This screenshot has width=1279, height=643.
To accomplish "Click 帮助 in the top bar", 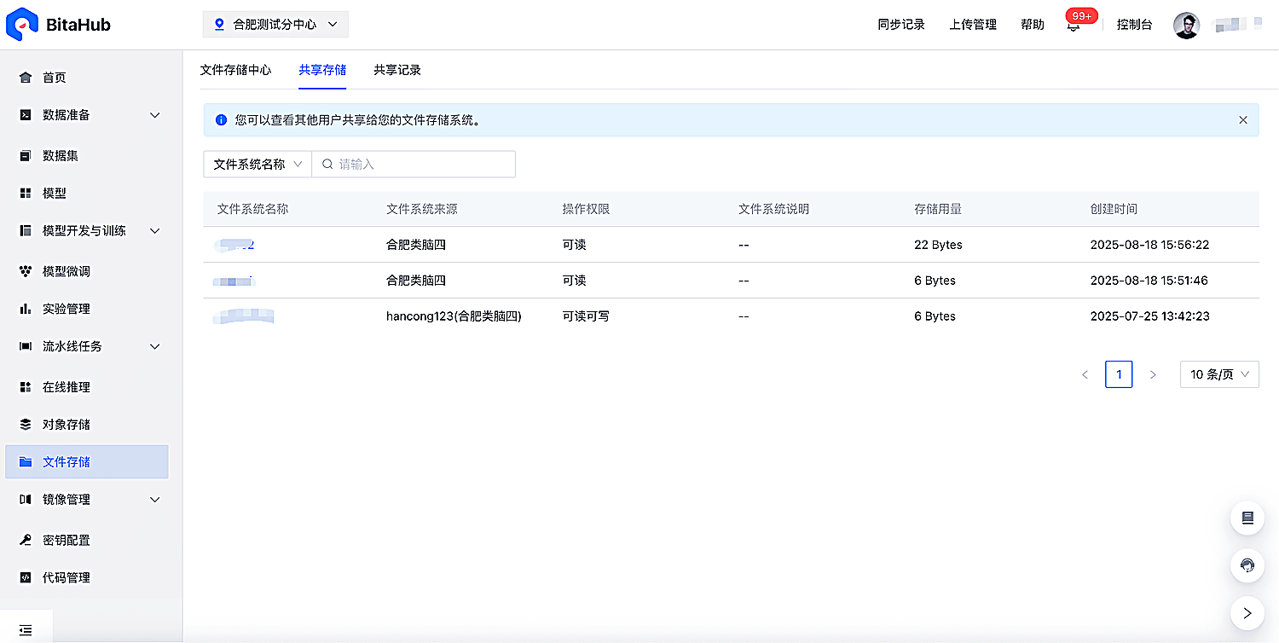I will [x=1033, y=25].
